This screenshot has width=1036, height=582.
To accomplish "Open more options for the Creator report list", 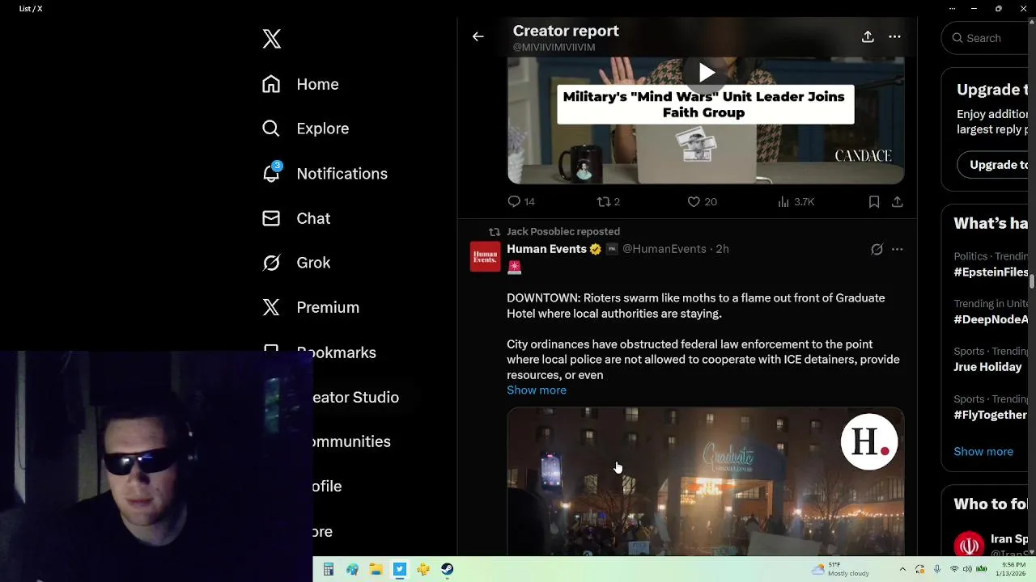I will (894, 36).
